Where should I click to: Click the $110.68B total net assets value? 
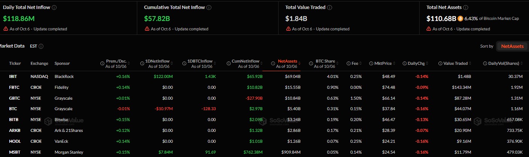tap(441, 18)
